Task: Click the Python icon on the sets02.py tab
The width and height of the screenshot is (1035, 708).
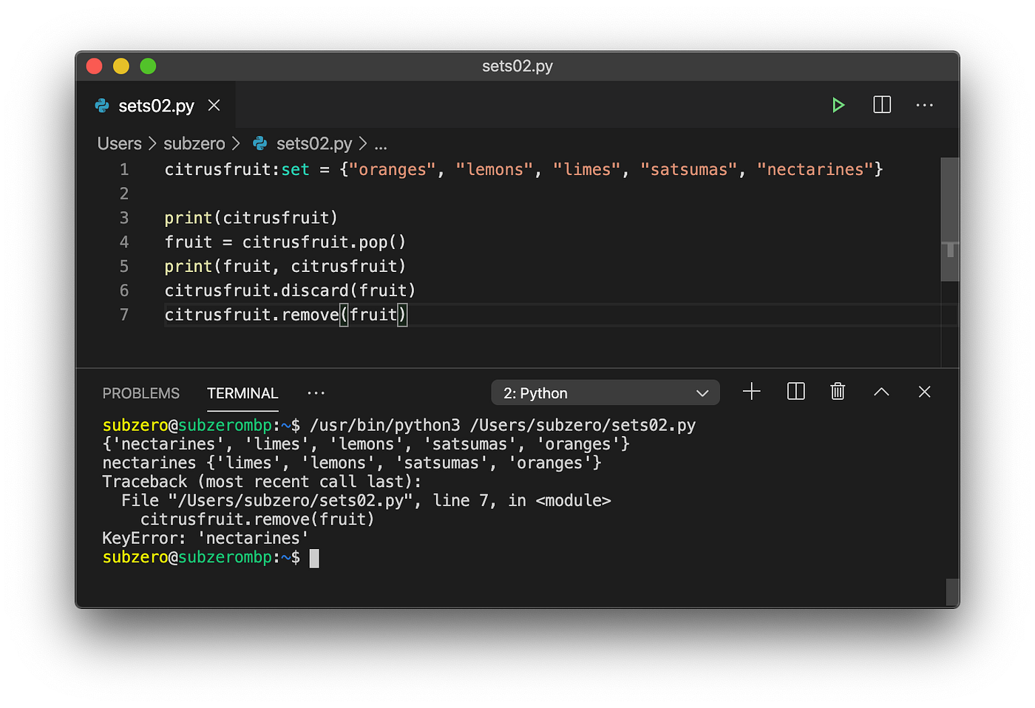Action: click(x=102, y=106)
